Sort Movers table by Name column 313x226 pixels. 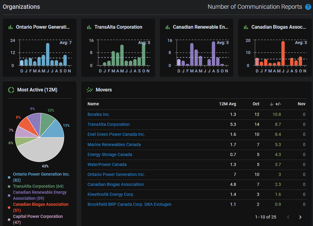tap(93, 104)
